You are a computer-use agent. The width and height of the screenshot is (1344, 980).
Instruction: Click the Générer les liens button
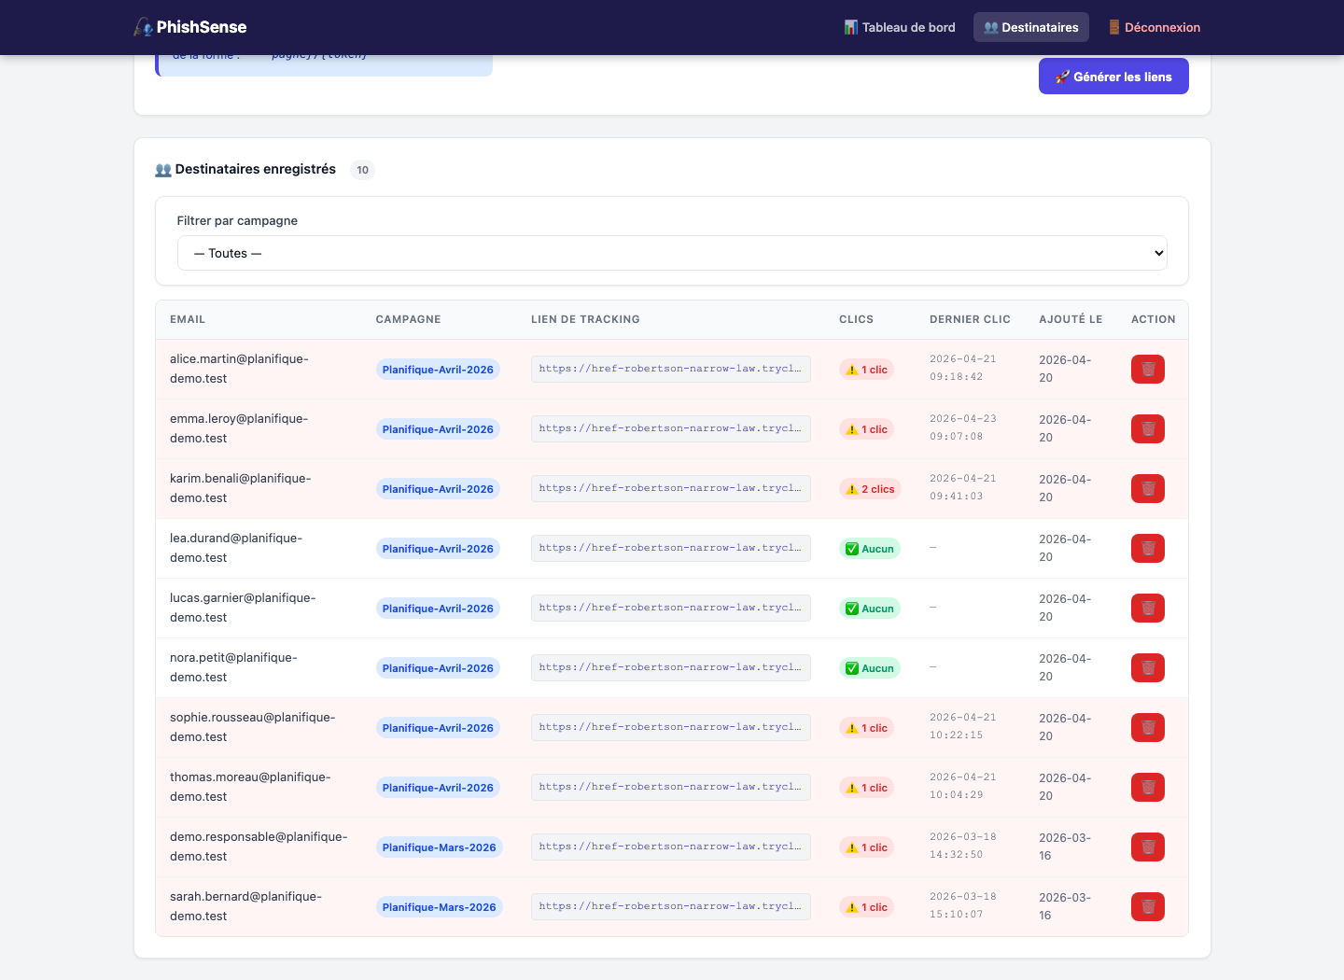click(1113, 77)
